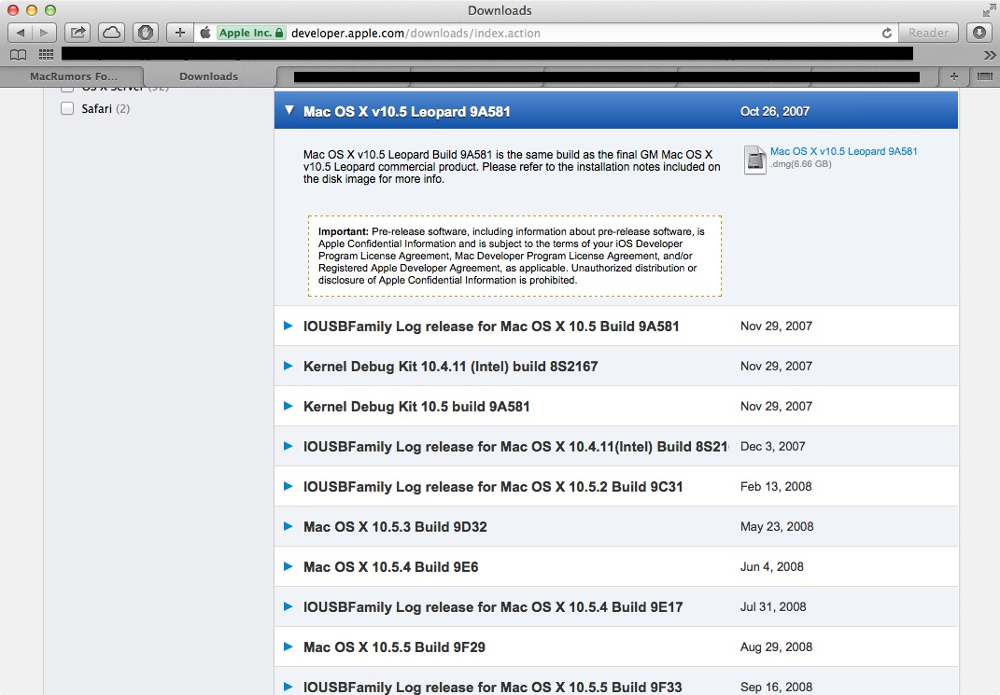Select the Downloads tab

(208, 76)
